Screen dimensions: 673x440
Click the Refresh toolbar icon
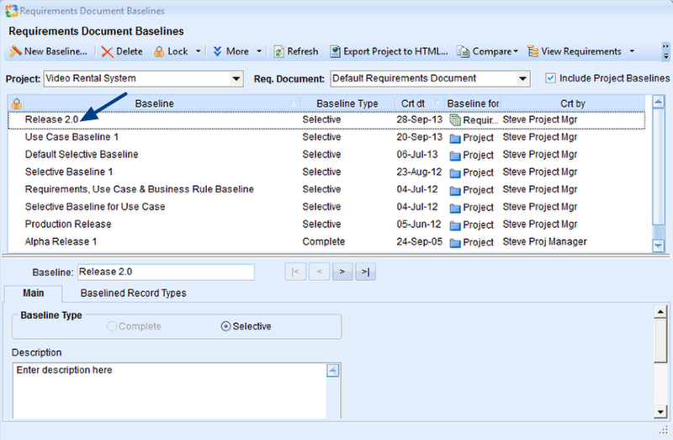click(x=278, y=51)
